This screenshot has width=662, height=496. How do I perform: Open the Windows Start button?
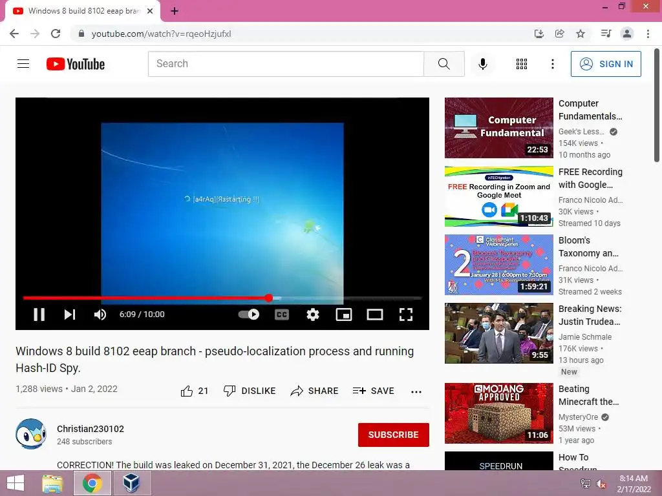(16, 483)
